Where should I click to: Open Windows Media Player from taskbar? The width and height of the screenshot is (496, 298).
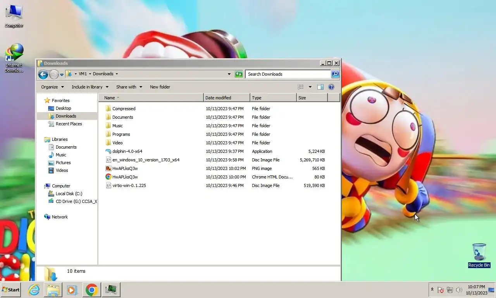(72, 290)
